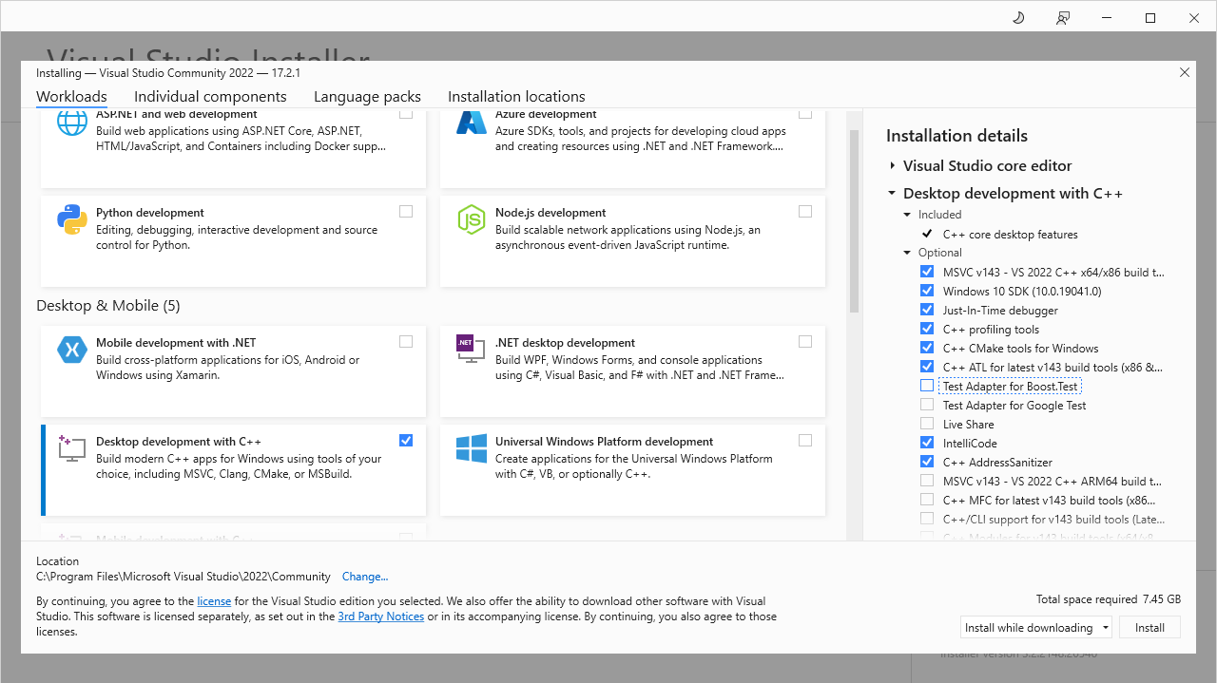This screenshot has height=683, width=1217.
Task: Check MSVC v143 ARM64 build tools
Action: [x=927, y=481]
